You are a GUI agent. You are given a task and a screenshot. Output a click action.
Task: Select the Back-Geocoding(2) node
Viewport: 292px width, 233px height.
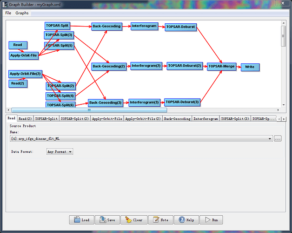[109, 67]
